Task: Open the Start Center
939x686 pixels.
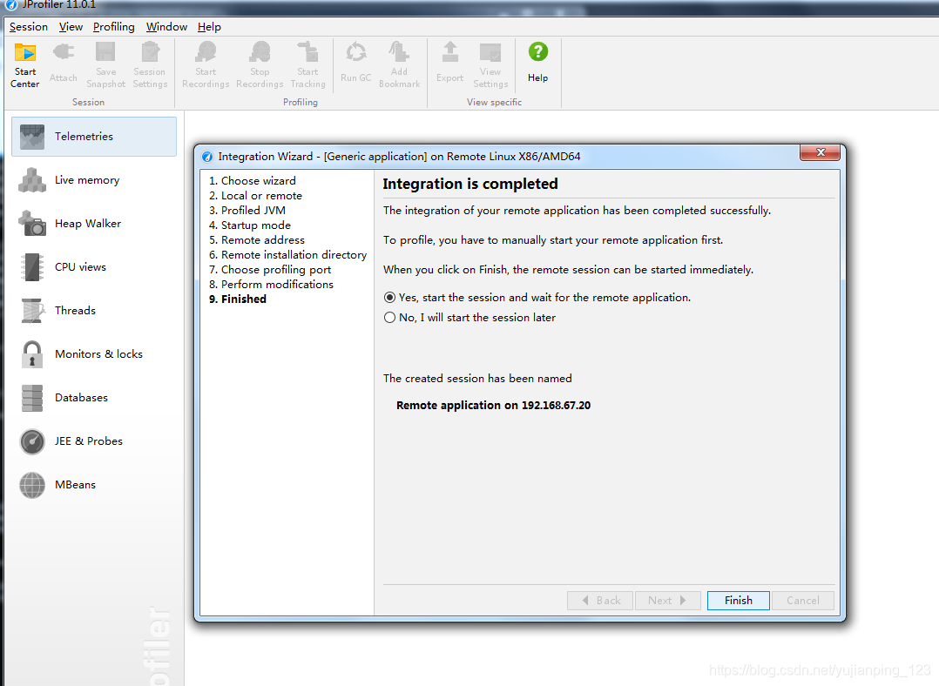Action: [25, 65]
